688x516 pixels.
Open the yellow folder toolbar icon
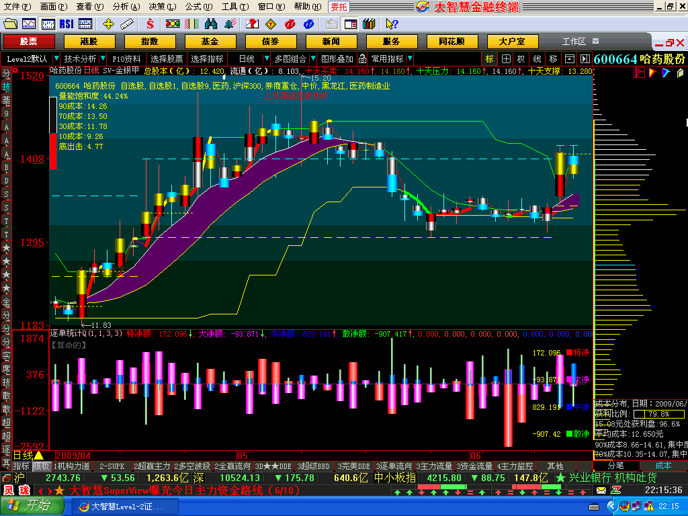point(10,24)
